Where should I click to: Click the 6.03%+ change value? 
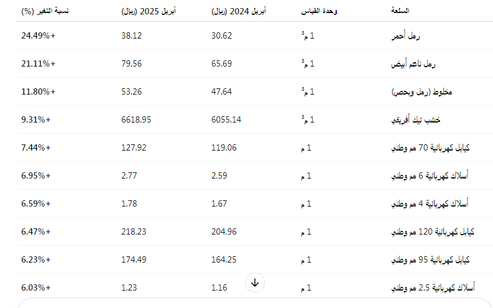[35, 287]
